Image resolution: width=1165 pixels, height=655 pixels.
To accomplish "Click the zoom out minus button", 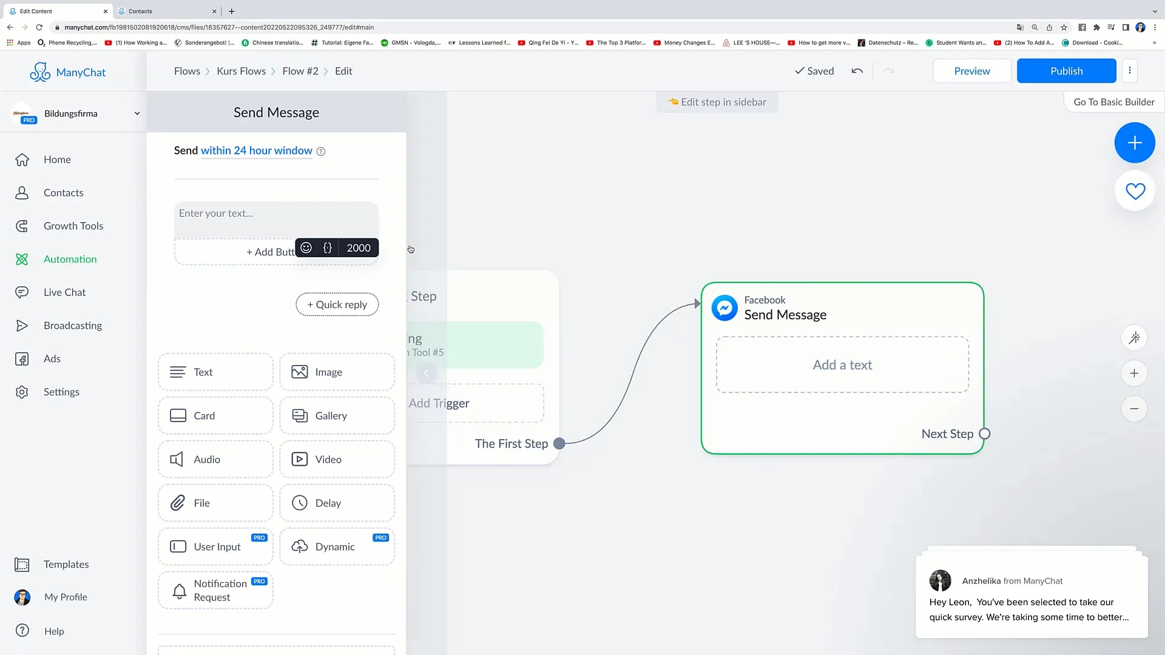I will click(1135, 409).
